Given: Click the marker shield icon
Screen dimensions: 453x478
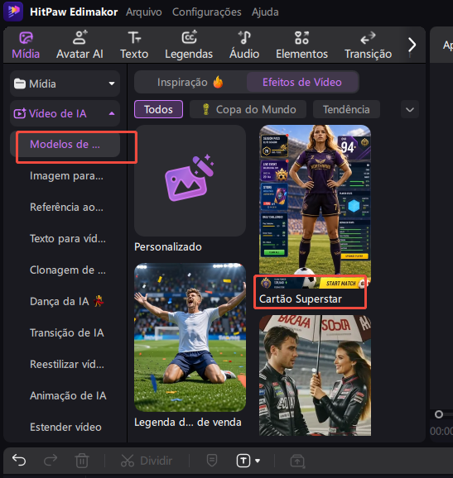Looking at the screenshot, I should pyautogui.click(x=212, y=461).
